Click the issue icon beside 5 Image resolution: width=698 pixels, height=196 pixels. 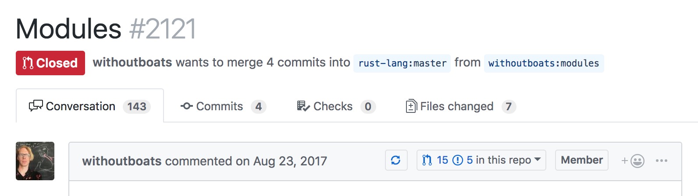point(458,160)
